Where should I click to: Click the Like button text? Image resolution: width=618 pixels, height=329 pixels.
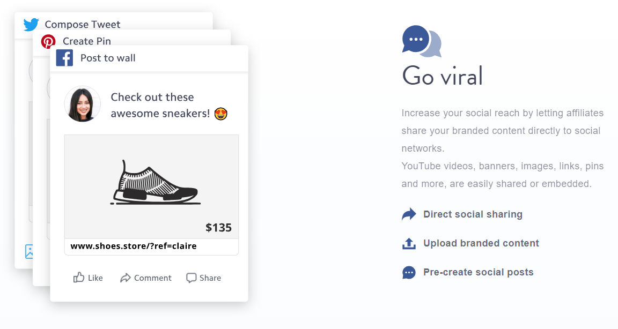tap(95, 278)
